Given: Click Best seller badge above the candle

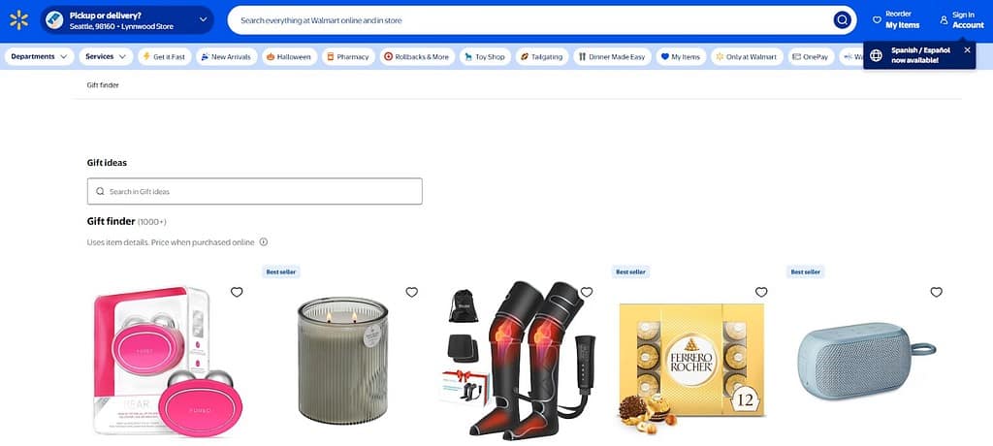Looking at the screenshot, I should (x=281, y=271).
